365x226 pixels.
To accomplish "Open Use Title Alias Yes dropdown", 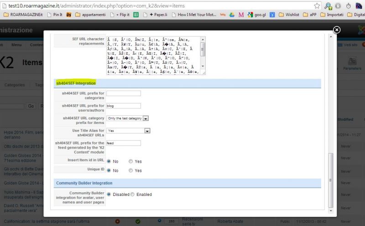I will click(128, 131).
